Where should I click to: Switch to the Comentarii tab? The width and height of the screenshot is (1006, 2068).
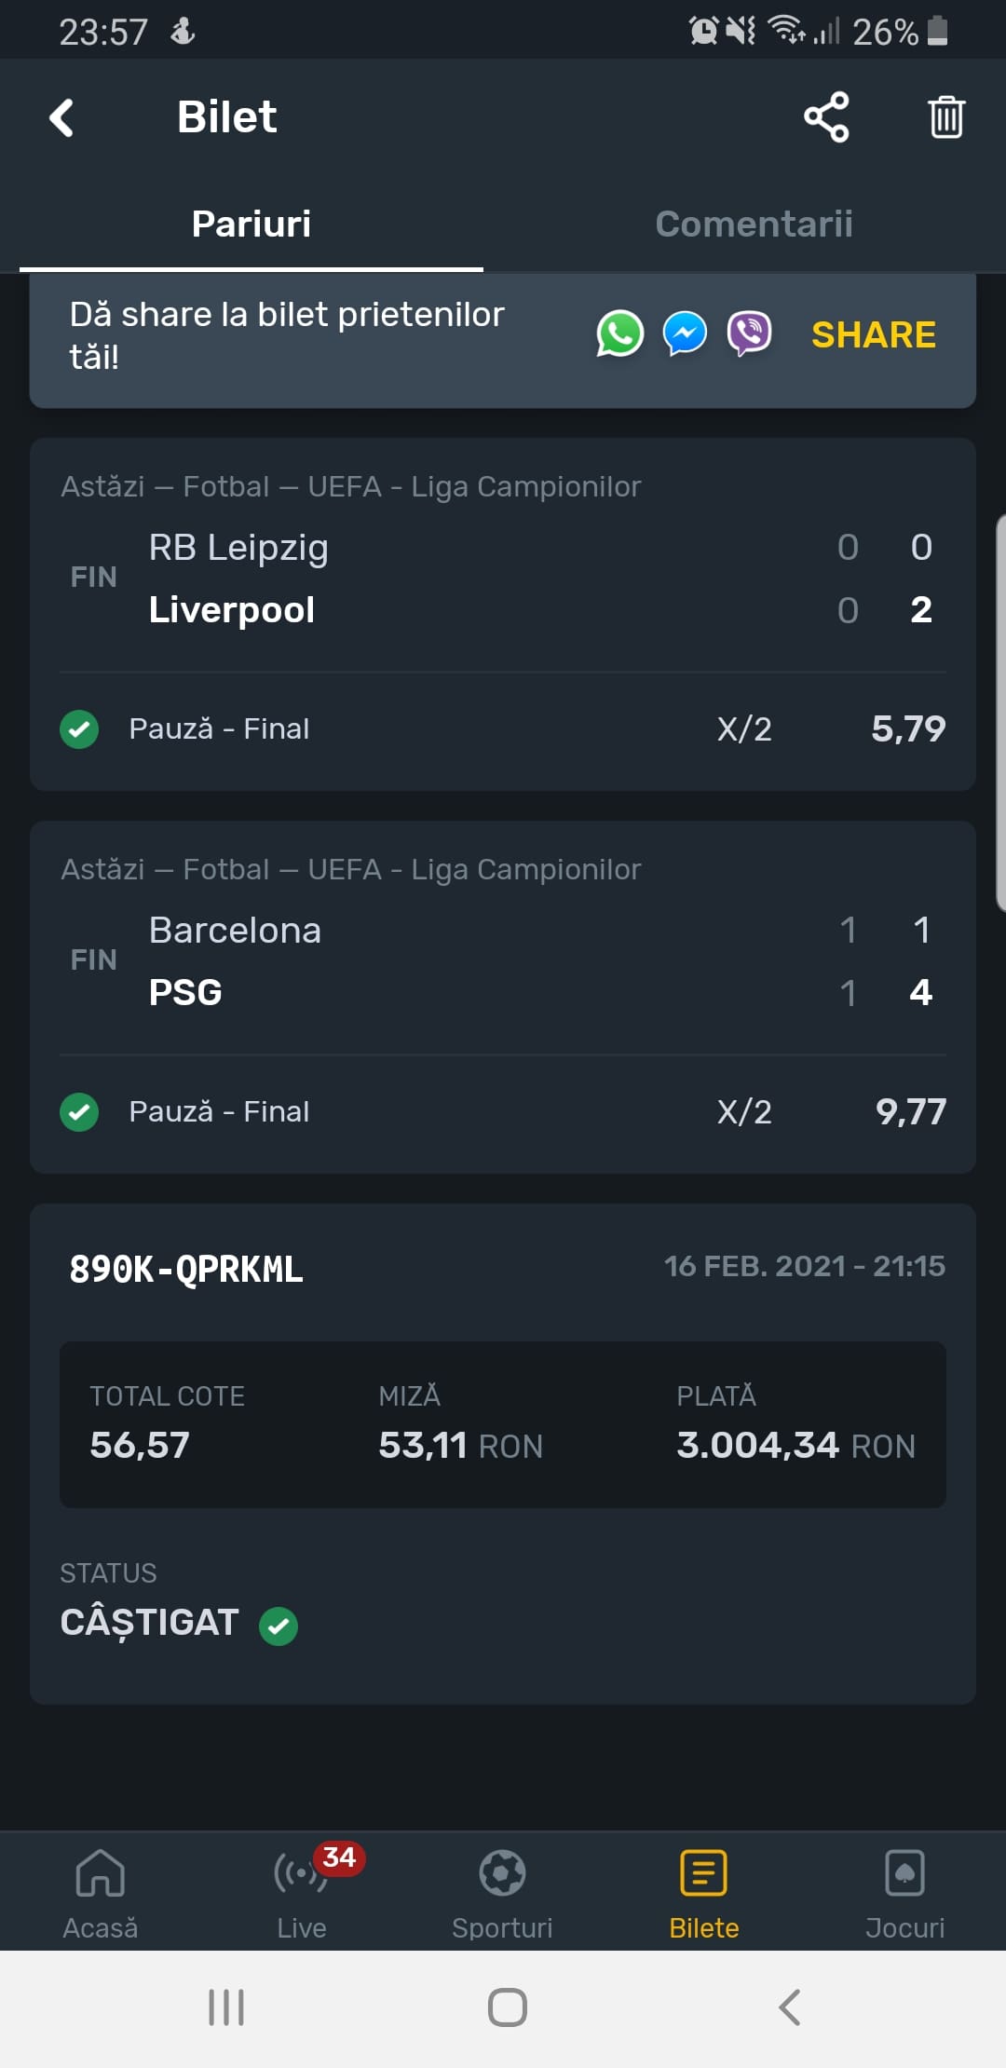[x=754, y=224]
